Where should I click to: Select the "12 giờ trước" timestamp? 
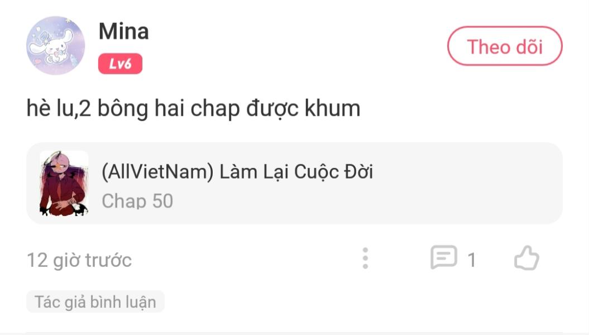(79, 260)
